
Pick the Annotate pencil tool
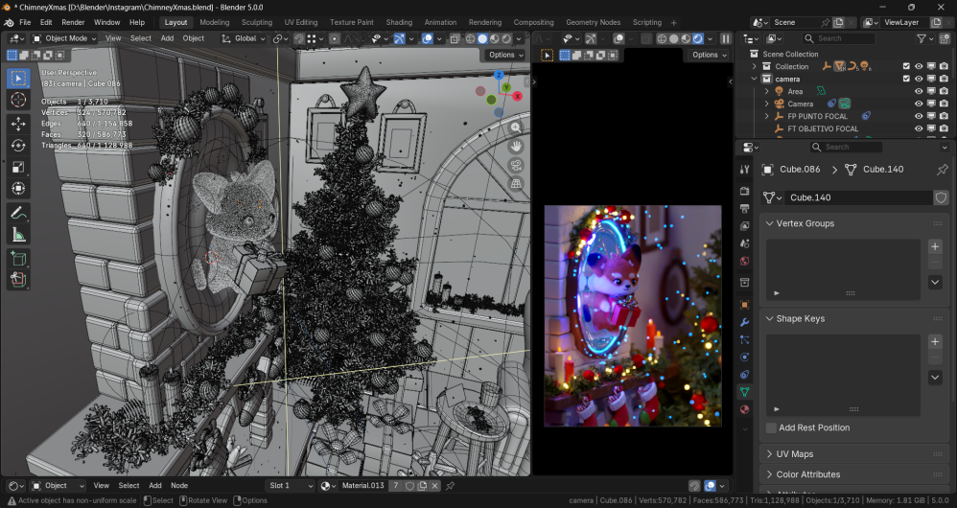point(18,212)
